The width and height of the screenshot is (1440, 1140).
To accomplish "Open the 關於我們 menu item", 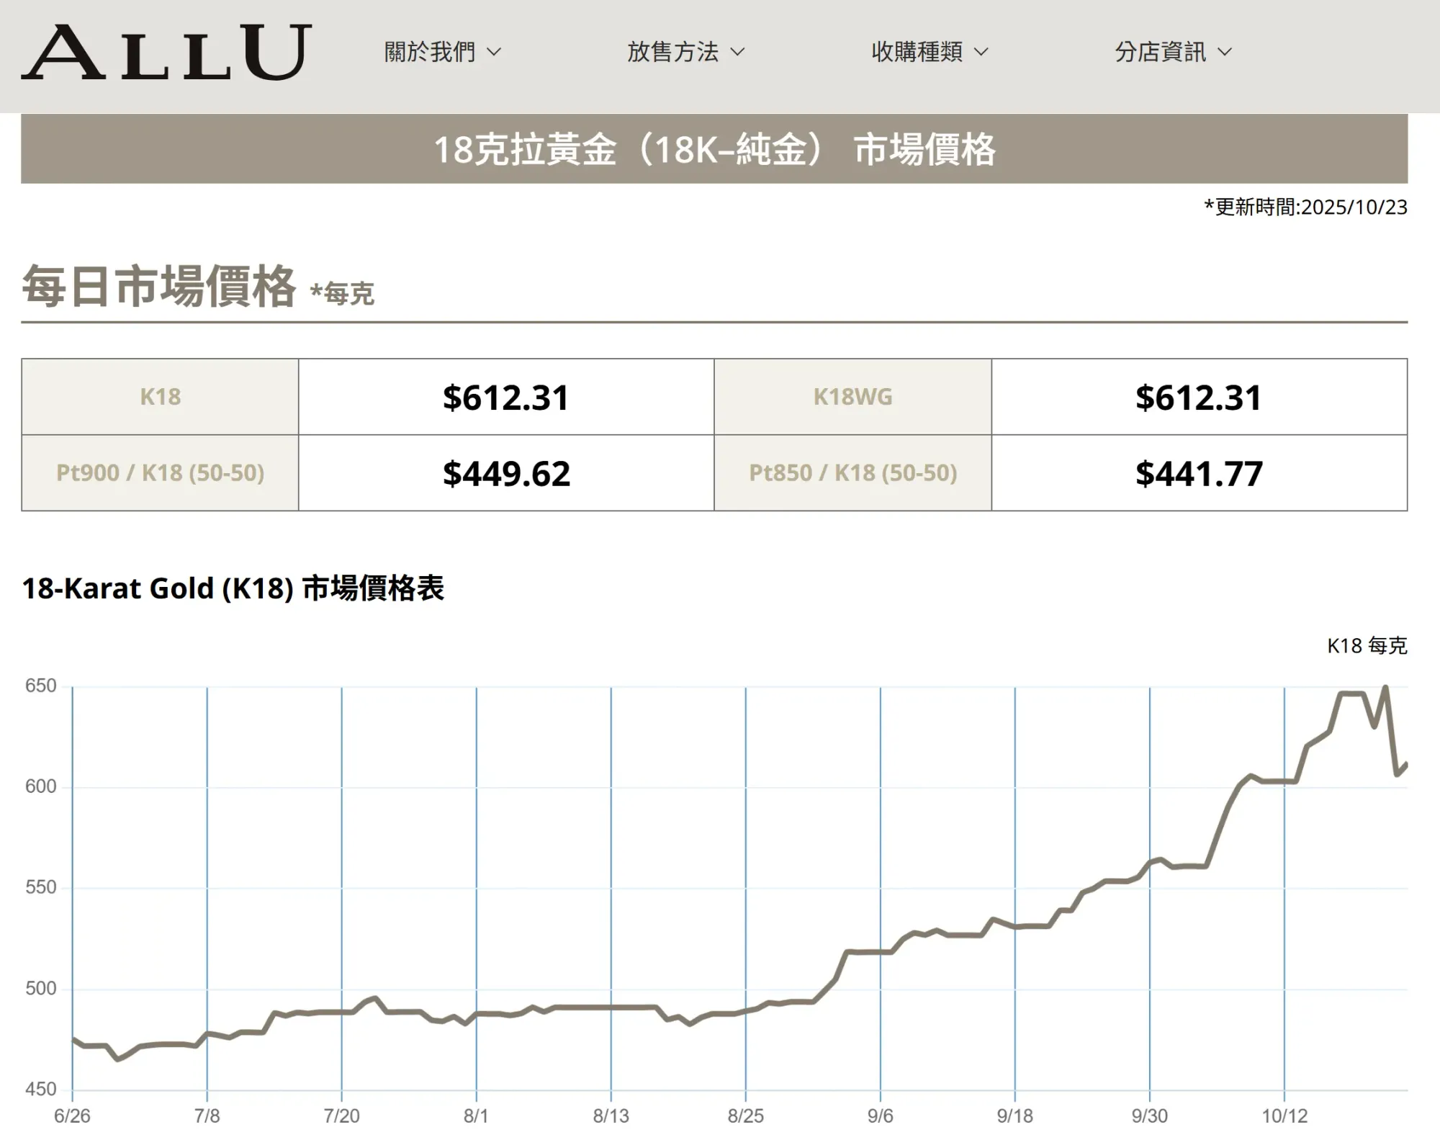I will coord(430,52).
